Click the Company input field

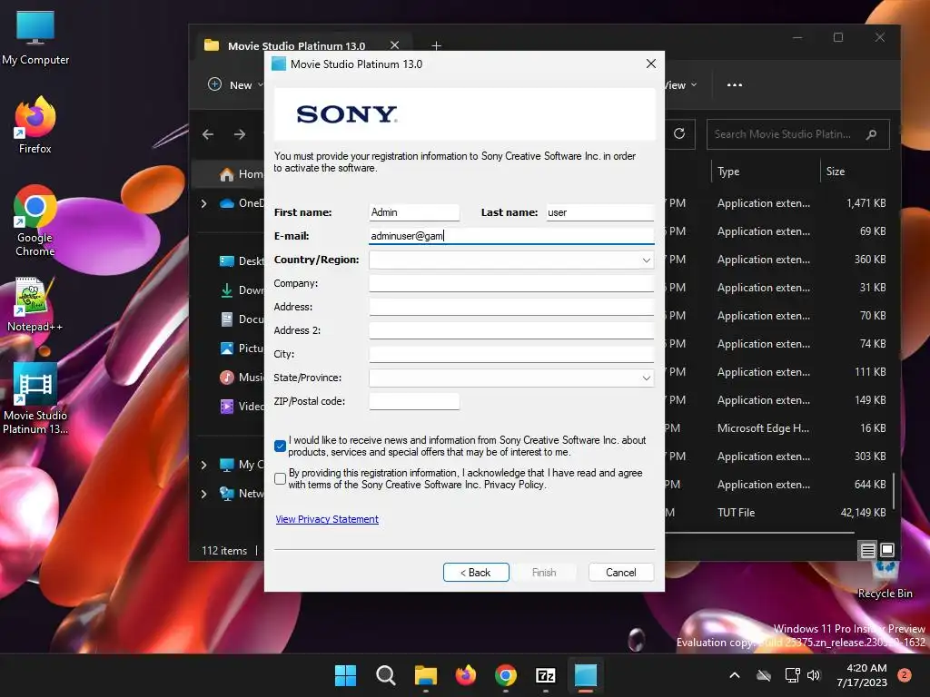coord(511,284)
